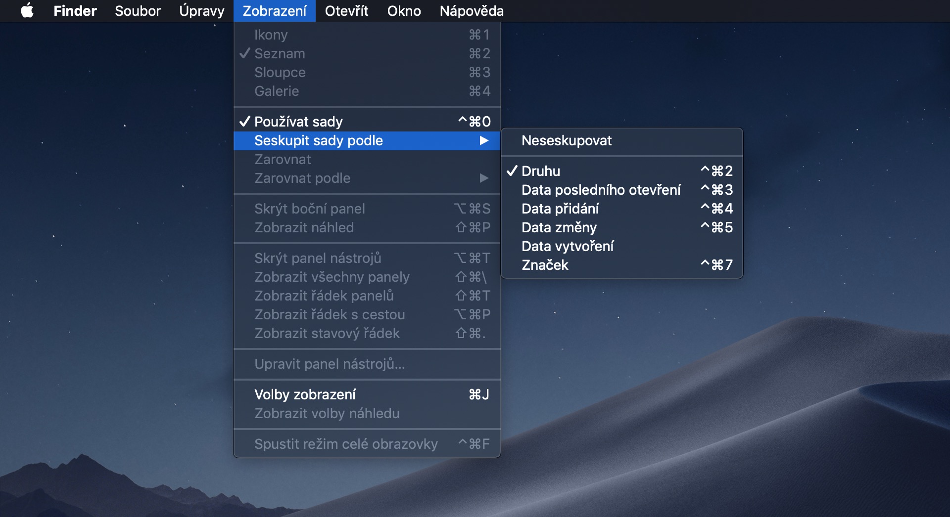Group stacks by Data změny
This screenshot has height=517, width=950.
pos(621,227)
